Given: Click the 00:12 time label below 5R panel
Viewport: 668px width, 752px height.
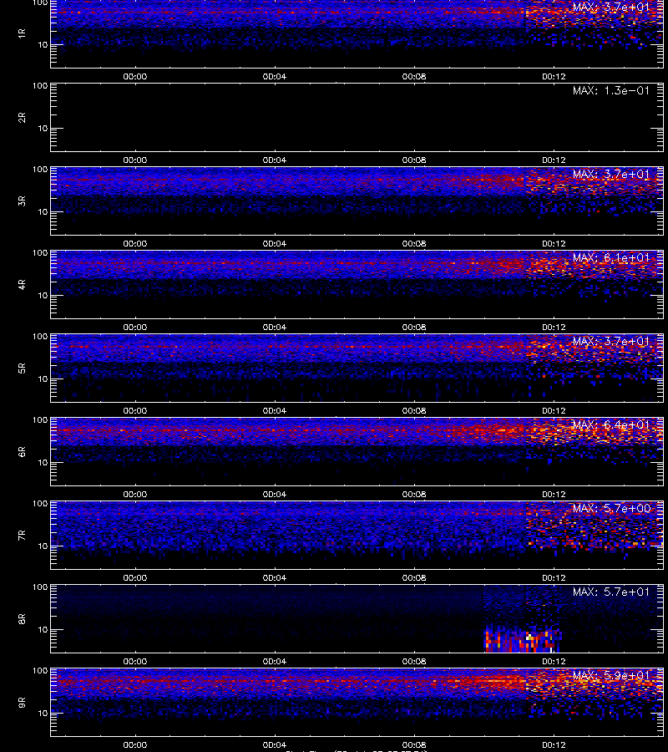Looking at the screenshot, I should (x=554, y=410).
